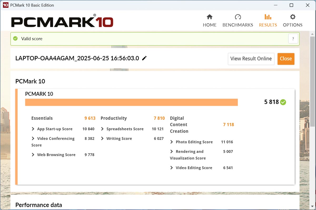The height and width of the screenshot is (210, 316).
Task: Click the scrollbar down arrow
Action: pyautogui.click(x=312, y=207)
